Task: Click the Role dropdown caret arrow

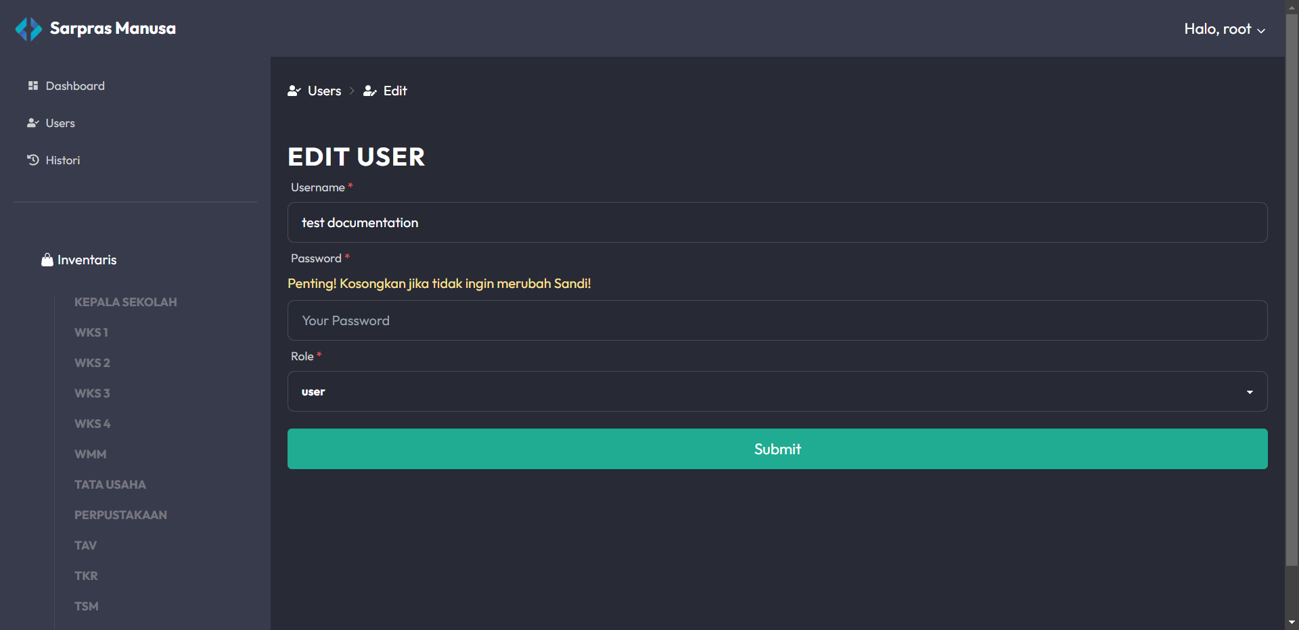Action: tap(1250, 392)
